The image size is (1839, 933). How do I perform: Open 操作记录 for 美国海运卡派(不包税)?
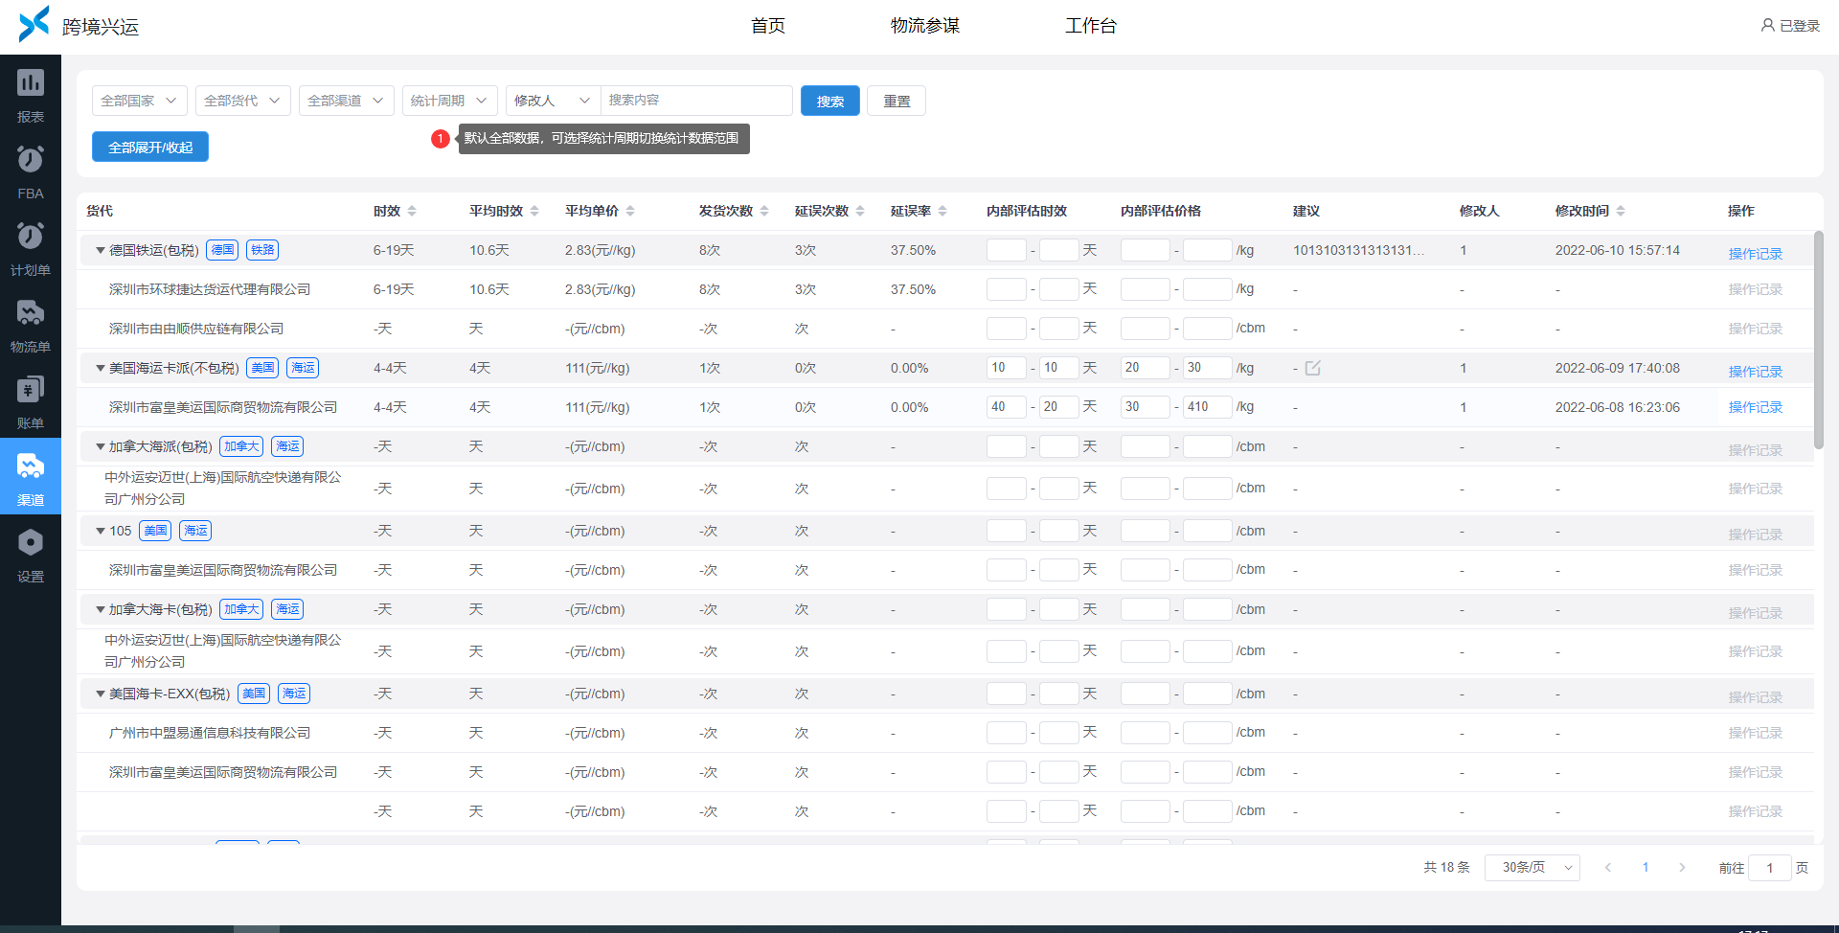pyautogui.click(x=1755, y=372)
